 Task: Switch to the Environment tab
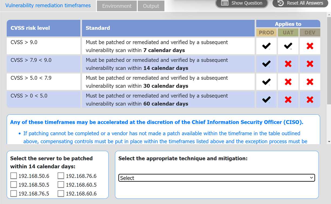(117, 6)
